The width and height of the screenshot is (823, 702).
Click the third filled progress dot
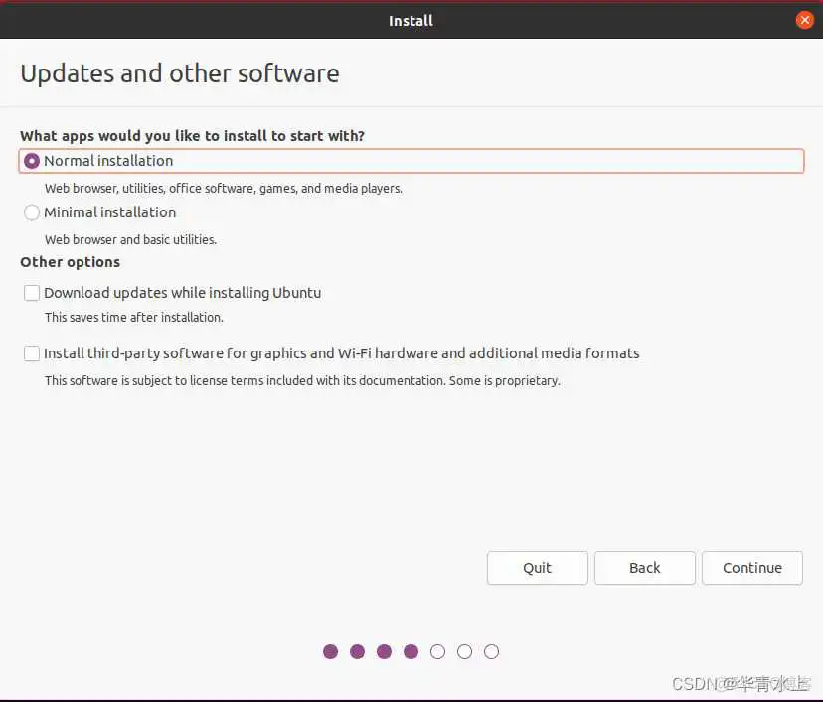pos(384,651)
